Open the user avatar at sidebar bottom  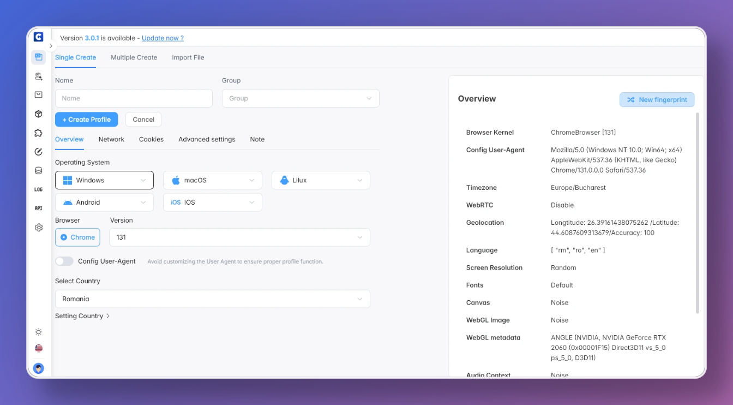pyautogui.click(x=38, y=368)
